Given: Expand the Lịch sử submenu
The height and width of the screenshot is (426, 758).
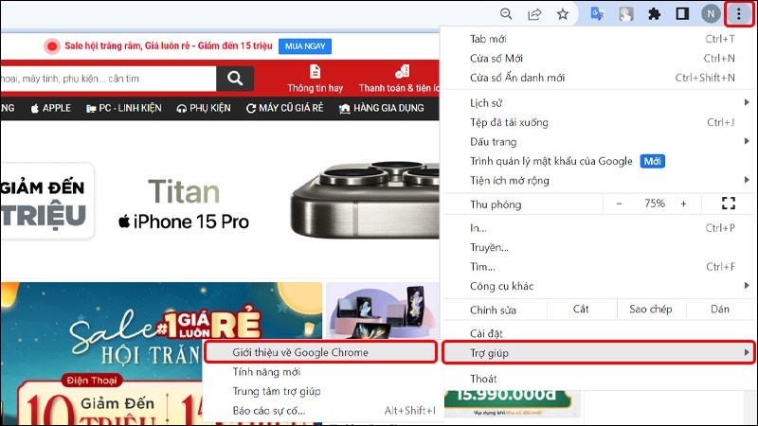Looking at the screenshot, I should click(x=599, y=103).
